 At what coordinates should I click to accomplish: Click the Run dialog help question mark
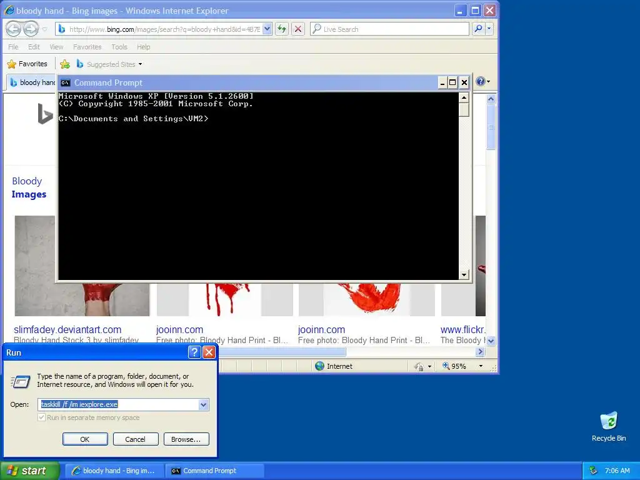click(x=195, y=352)
